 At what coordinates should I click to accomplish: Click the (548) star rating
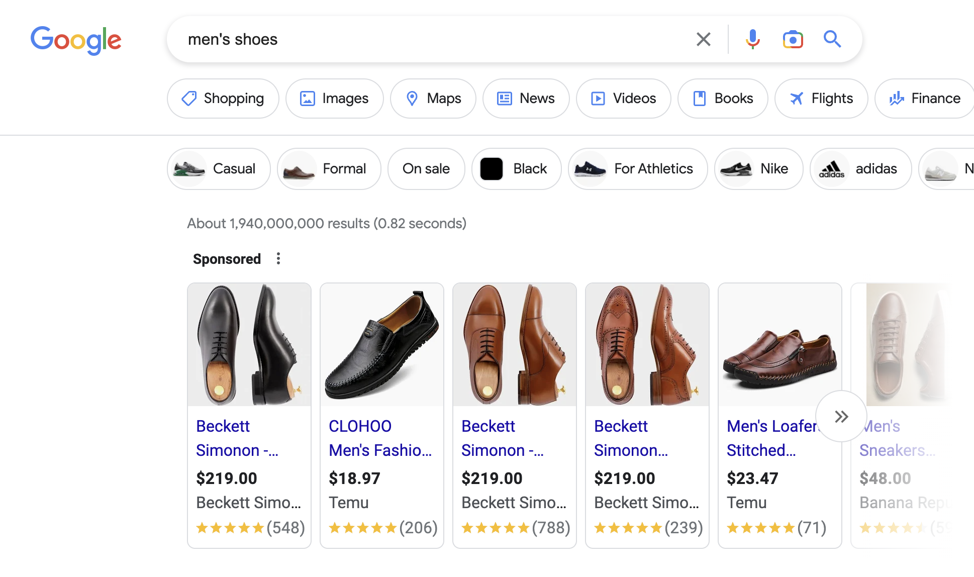pyautogui.click(x=250, y=528)
